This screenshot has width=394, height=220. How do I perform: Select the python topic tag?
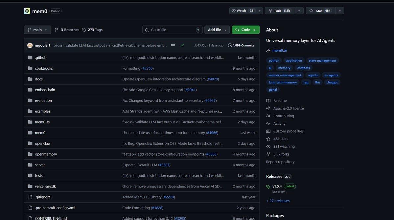(x=274, y=60)
